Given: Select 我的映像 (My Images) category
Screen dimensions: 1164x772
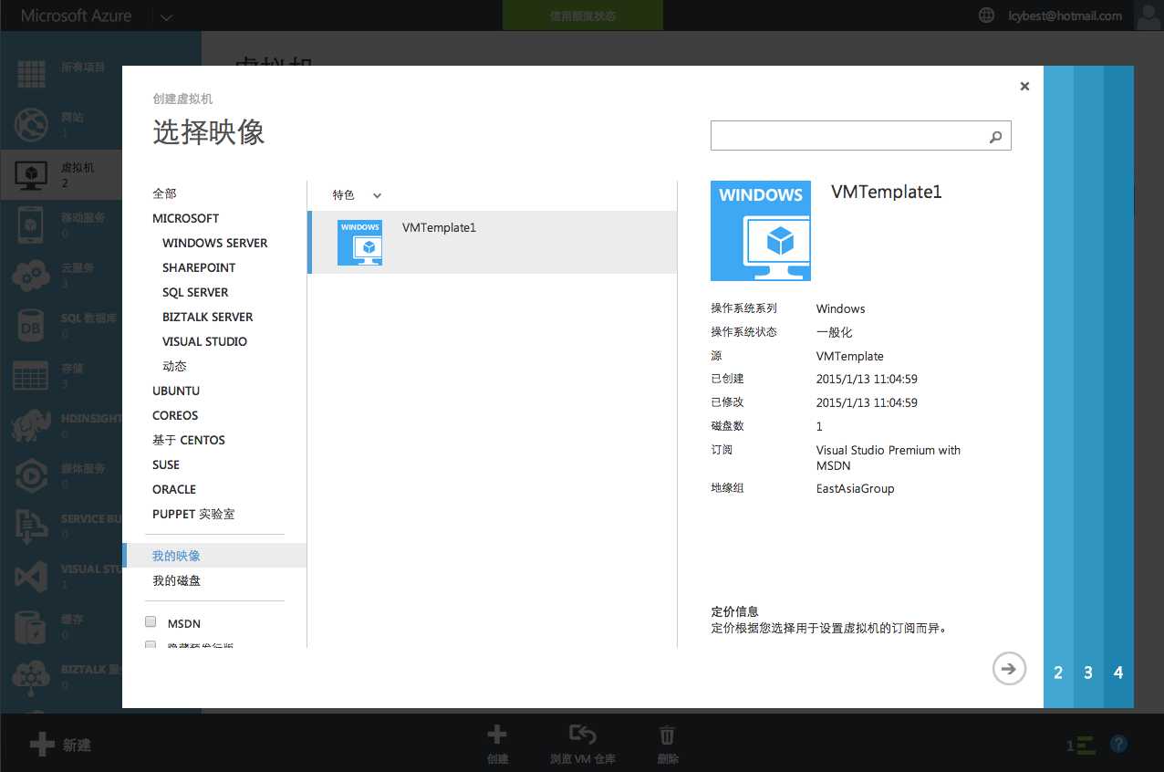Looking at the screenshot, I should coord(214,556).
